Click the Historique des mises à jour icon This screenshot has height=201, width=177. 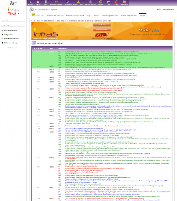(x=34, y=43)
